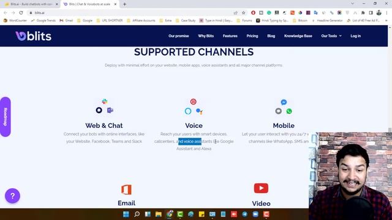This screenshot has height=220, width=392.
Task: Click the WhatsApp icon under Mobile
Action: (289, 111)
